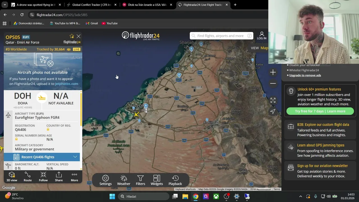Click the browser address bar
The image size is (359, 202).
point(149,15)
